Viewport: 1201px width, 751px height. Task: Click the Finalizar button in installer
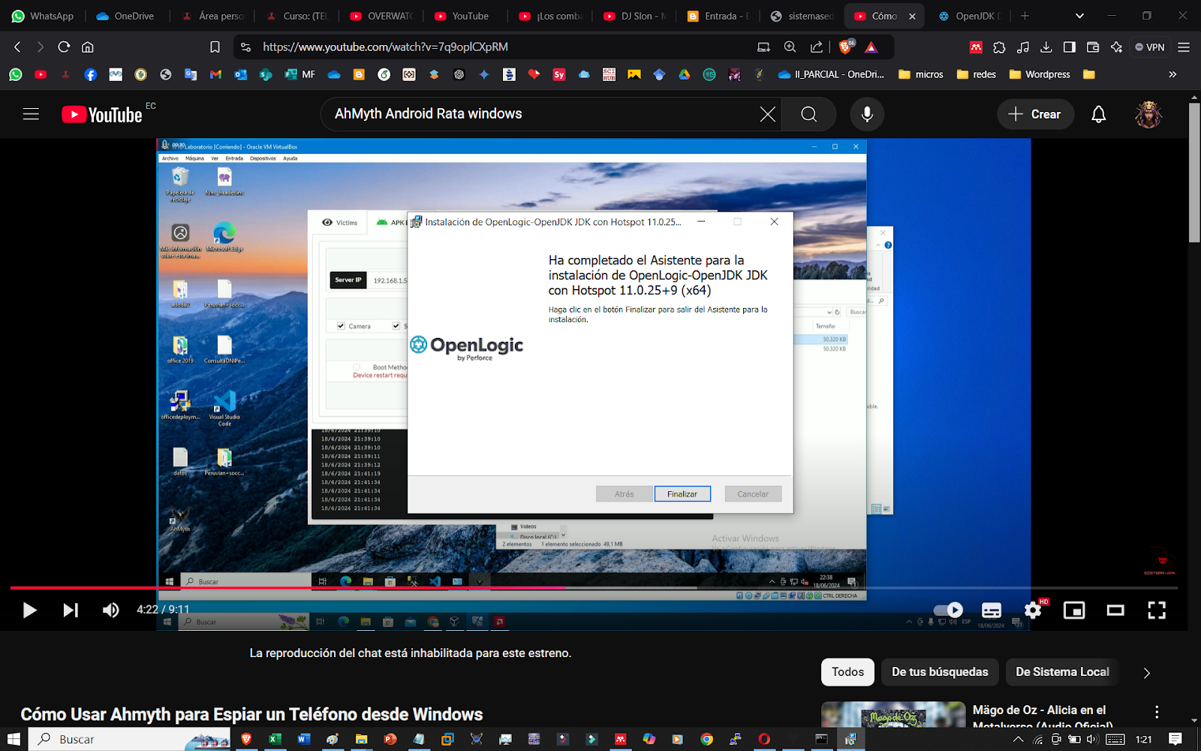(682, 494)
